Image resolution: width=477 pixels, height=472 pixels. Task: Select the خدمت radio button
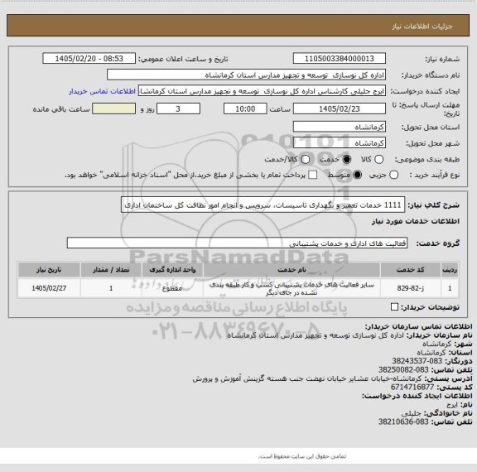[x=346, y=159]
